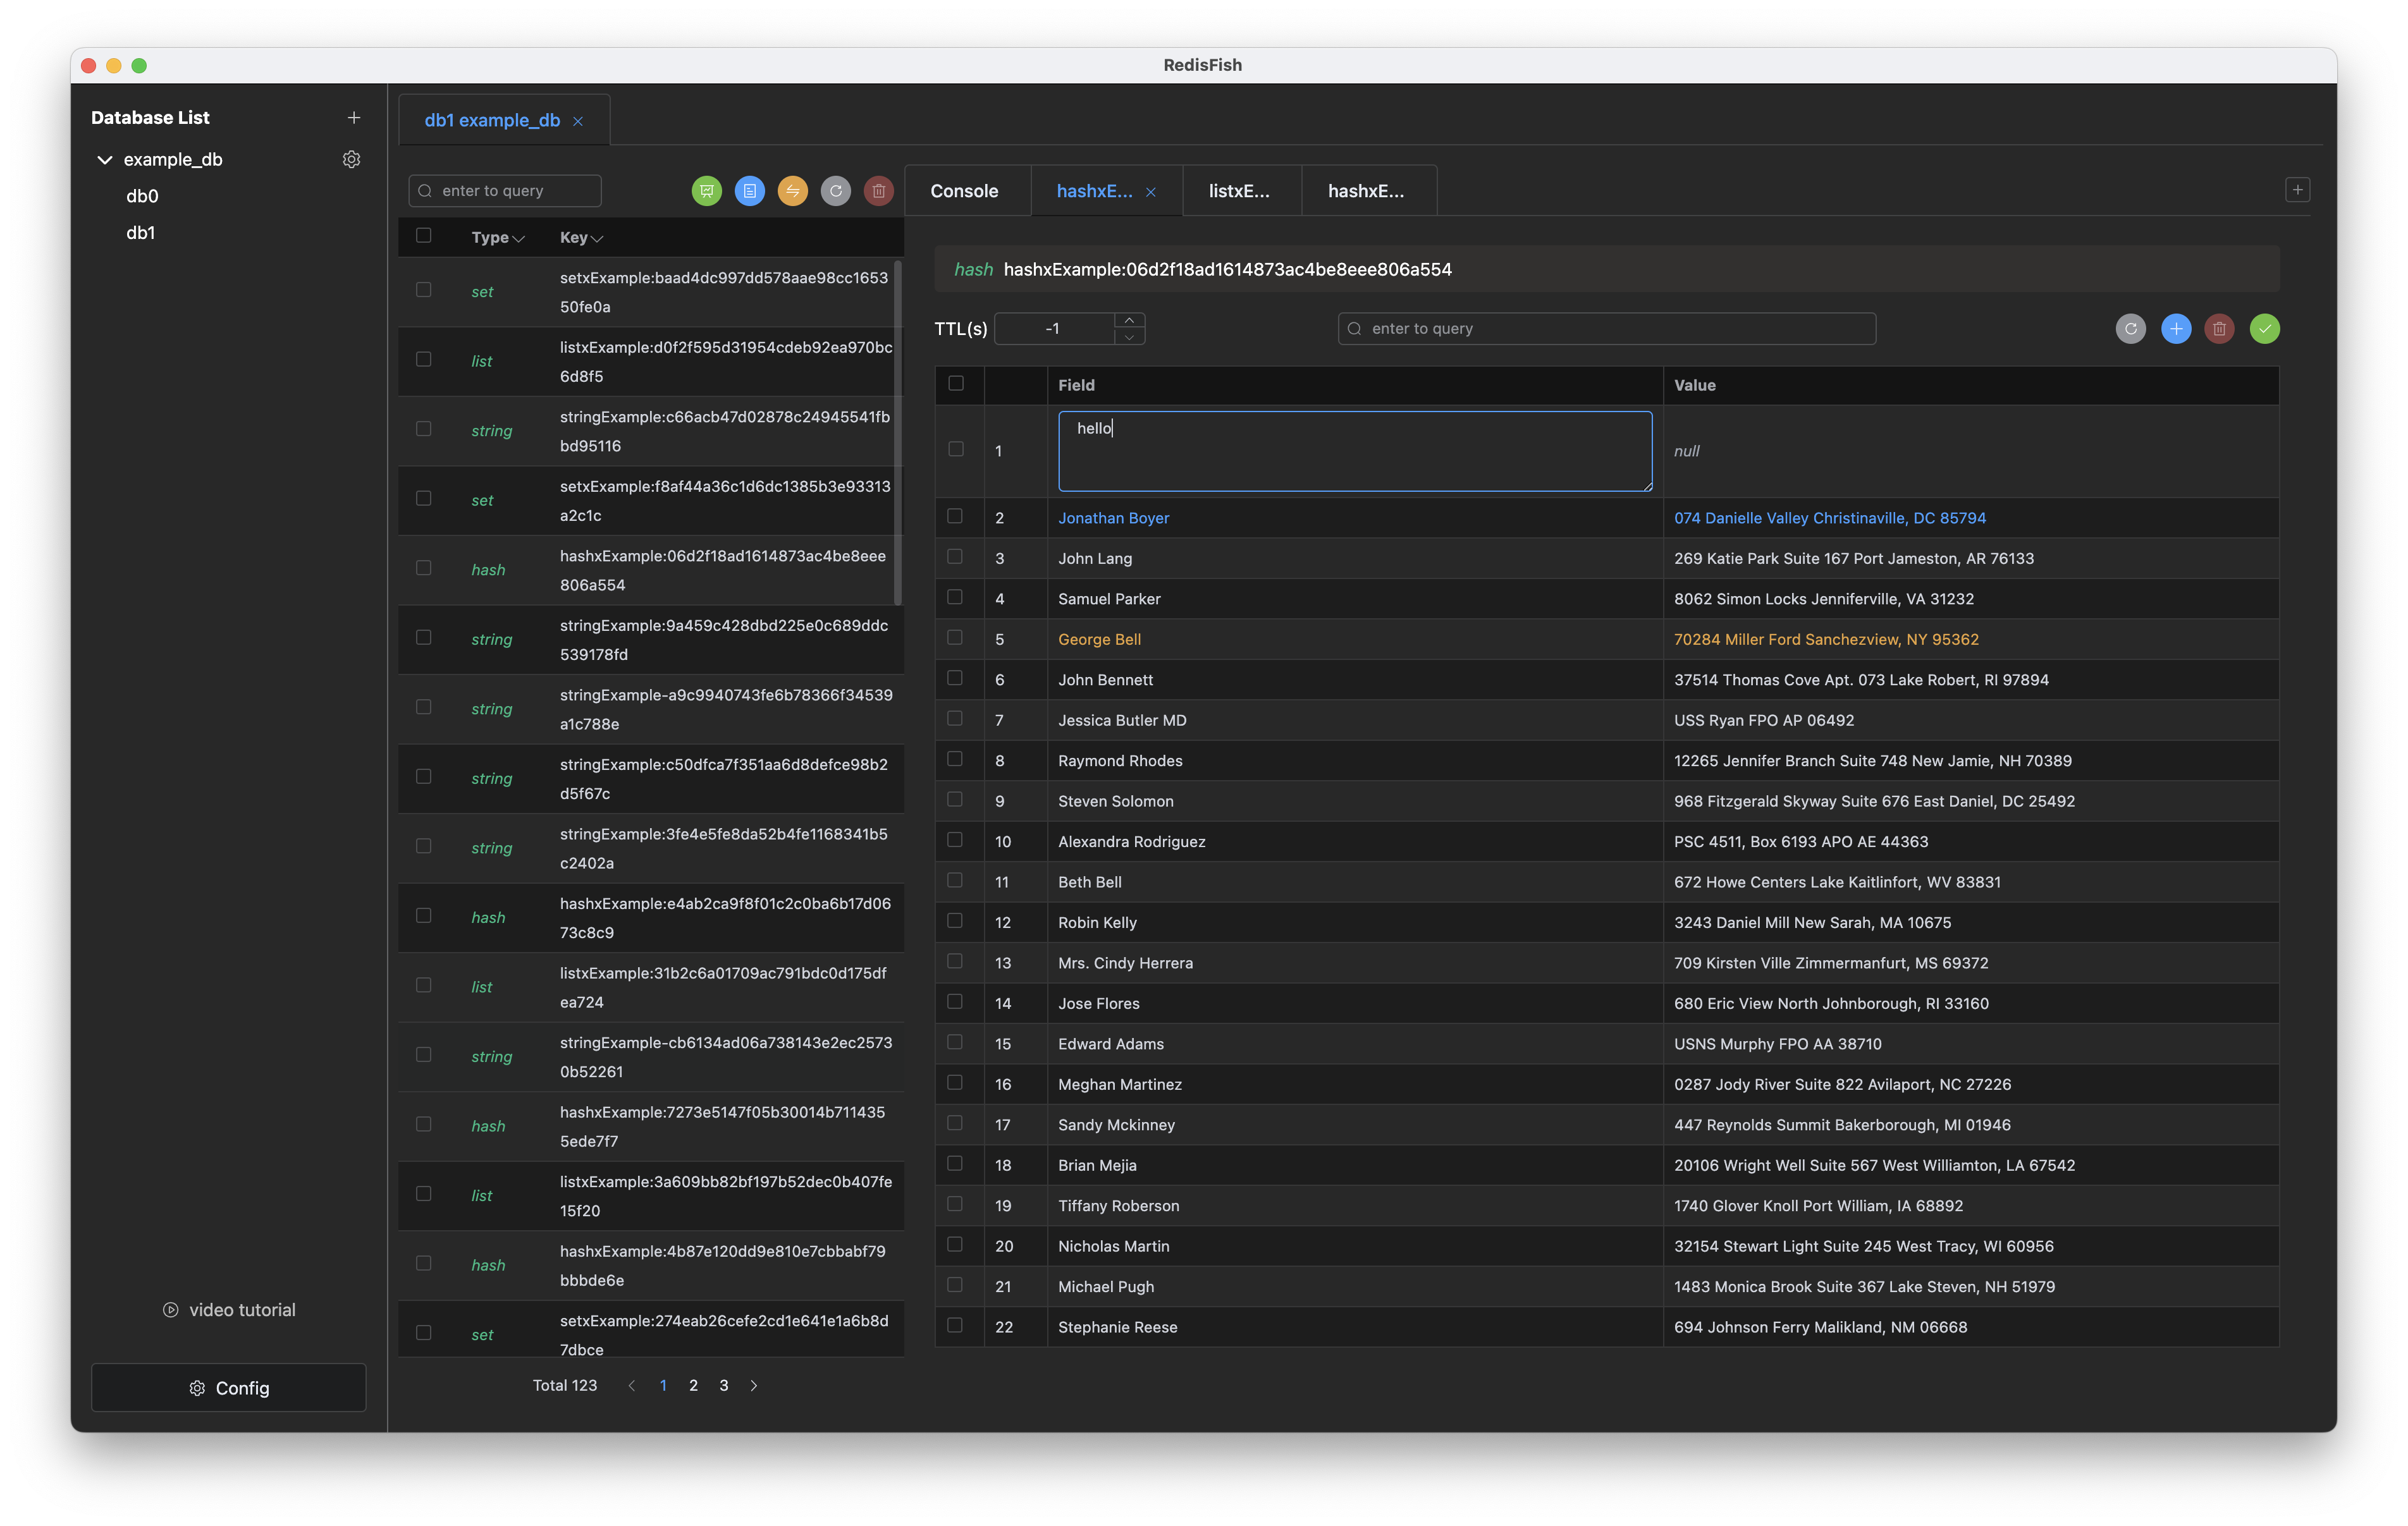Check the box for row 3 John Lang

(955, 557)
